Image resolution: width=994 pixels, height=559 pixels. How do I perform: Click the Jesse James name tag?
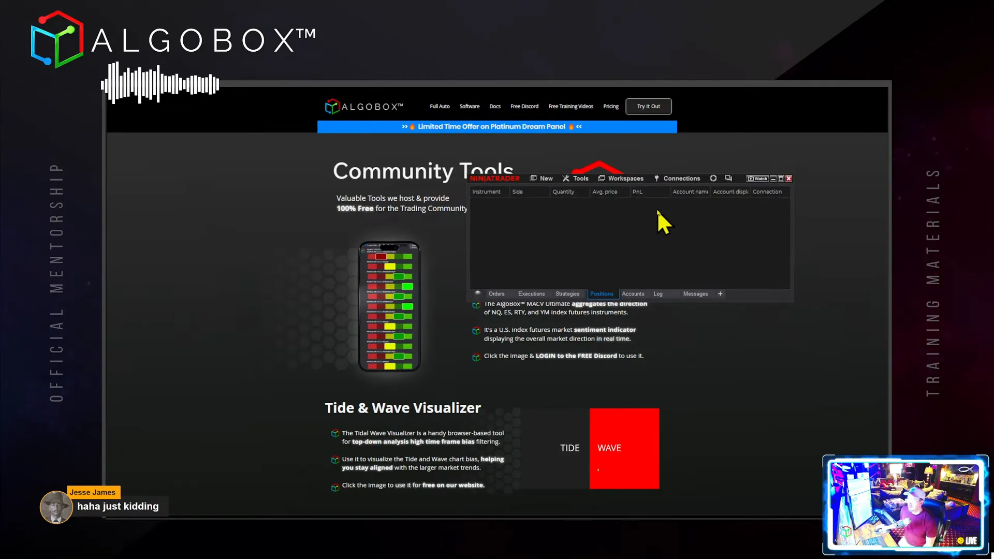[x=93, y=492]
